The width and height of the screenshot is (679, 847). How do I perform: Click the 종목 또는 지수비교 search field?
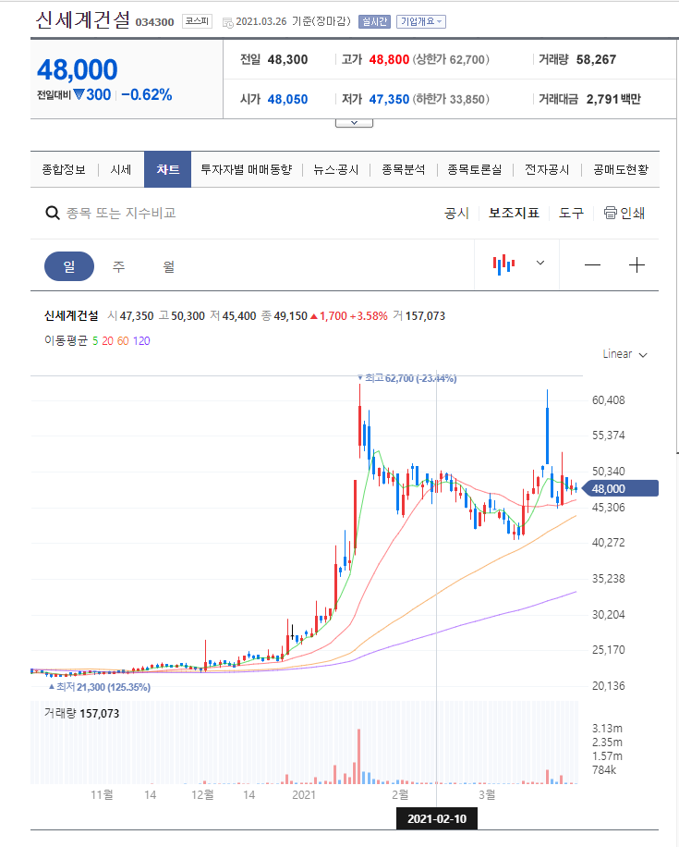(x=121, y=213)
